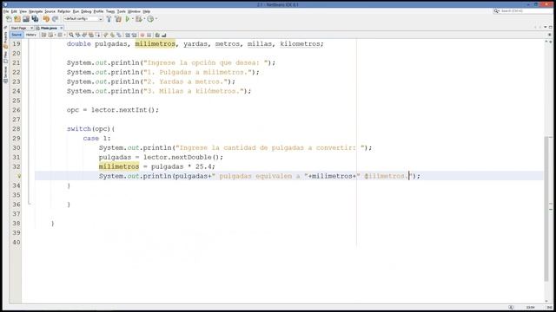
Task: Open the Files side panel
Action: click(x=5, y=56)
